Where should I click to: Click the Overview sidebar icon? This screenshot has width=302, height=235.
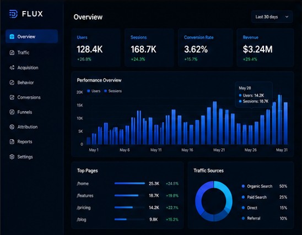click(12, 36)
